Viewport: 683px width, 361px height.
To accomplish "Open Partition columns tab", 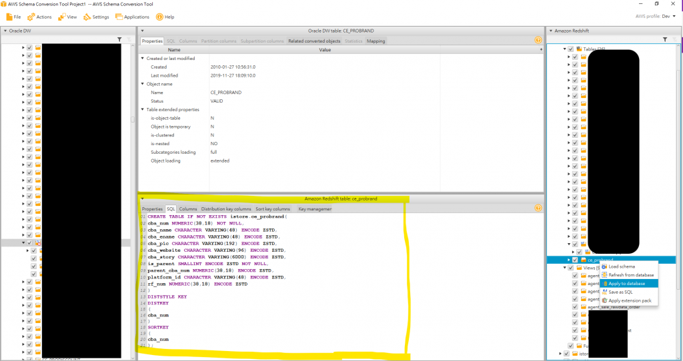I will tap(219, 41).
